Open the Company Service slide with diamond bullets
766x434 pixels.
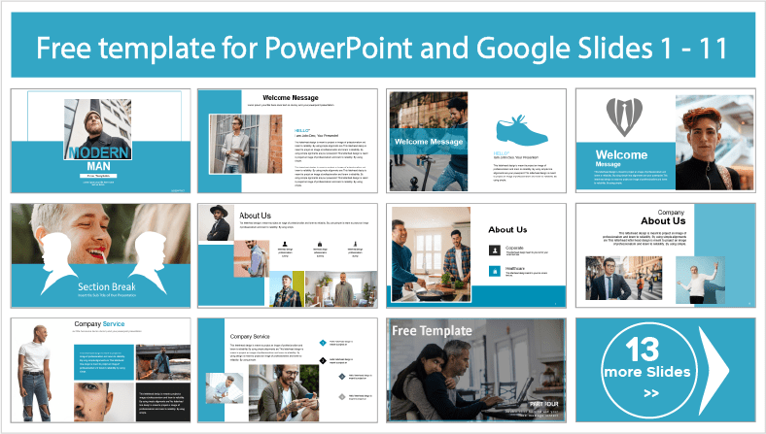(x=288, y=371)
